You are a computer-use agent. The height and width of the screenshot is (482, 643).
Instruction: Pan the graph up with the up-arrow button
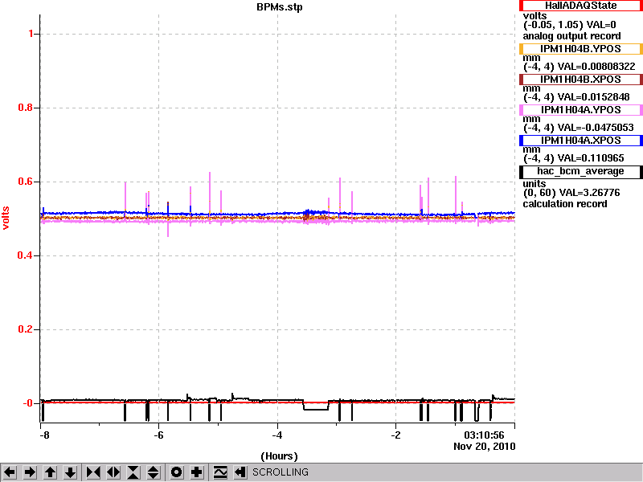[51, 472]
